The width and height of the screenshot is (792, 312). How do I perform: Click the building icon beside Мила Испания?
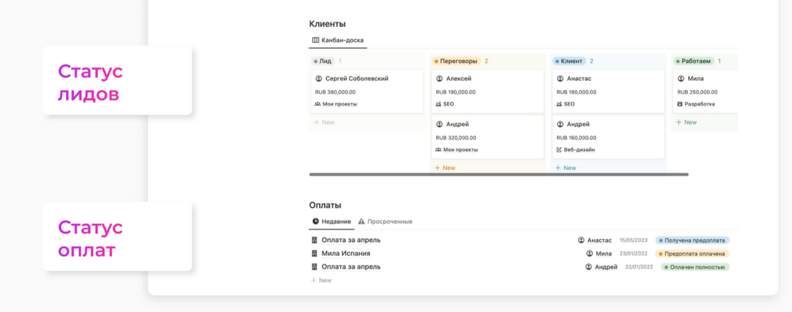pyautogui.click(x=314, y=254)
